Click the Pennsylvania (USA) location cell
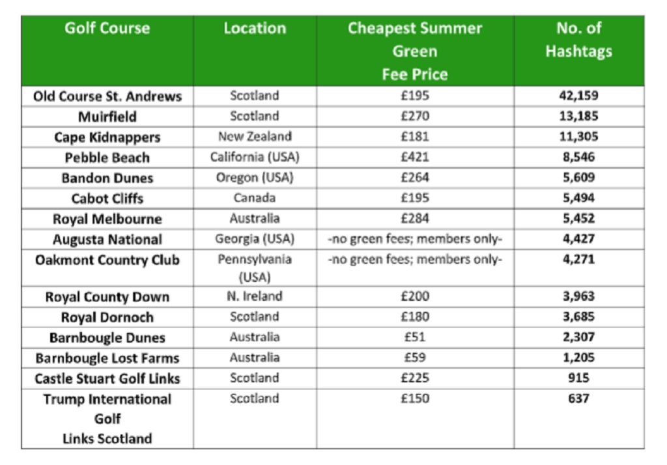This screenshot has height=465, width=667. 255,268
